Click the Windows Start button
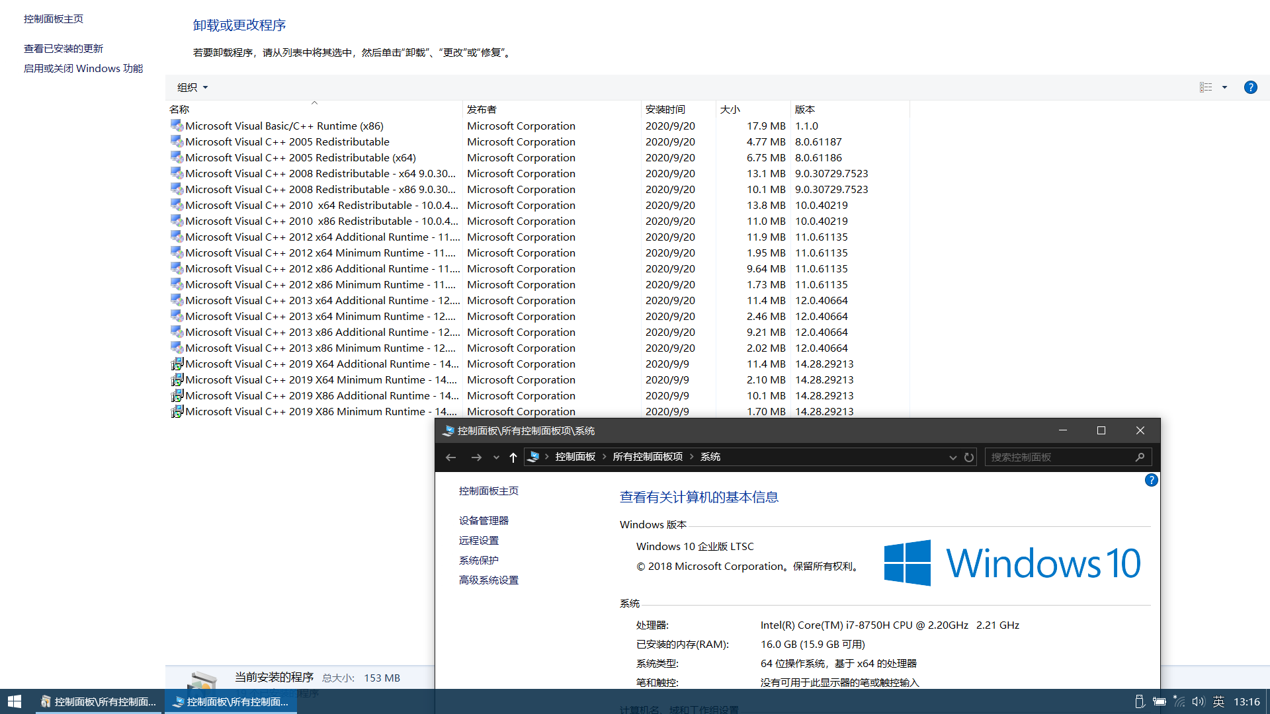Screen dimensions: 1270x714 click(15, 701)
